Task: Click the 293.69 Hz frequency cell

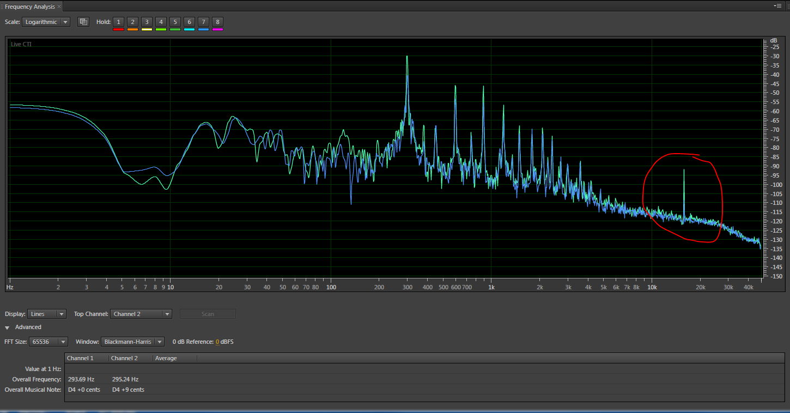Action: tap(81, 379)
